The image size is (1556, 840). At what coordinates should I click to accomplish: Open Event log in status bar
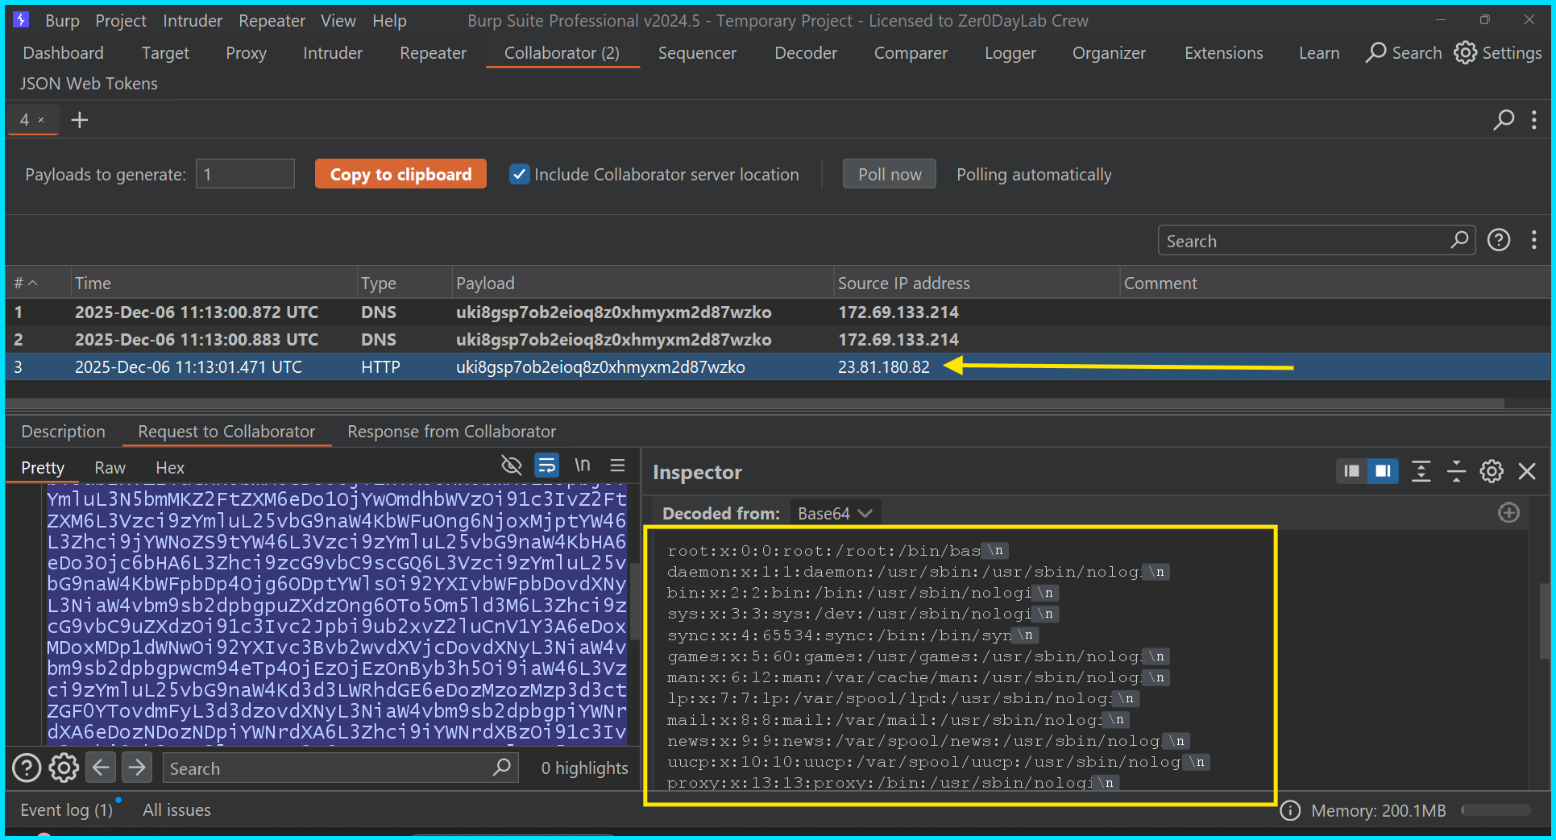coord(66,810)
